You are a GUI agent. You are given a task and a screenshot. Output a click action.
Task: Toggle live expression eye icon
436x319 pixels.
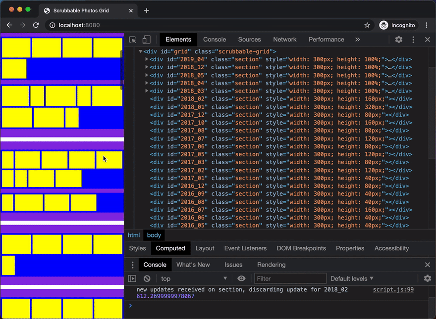tap(241, 278)
